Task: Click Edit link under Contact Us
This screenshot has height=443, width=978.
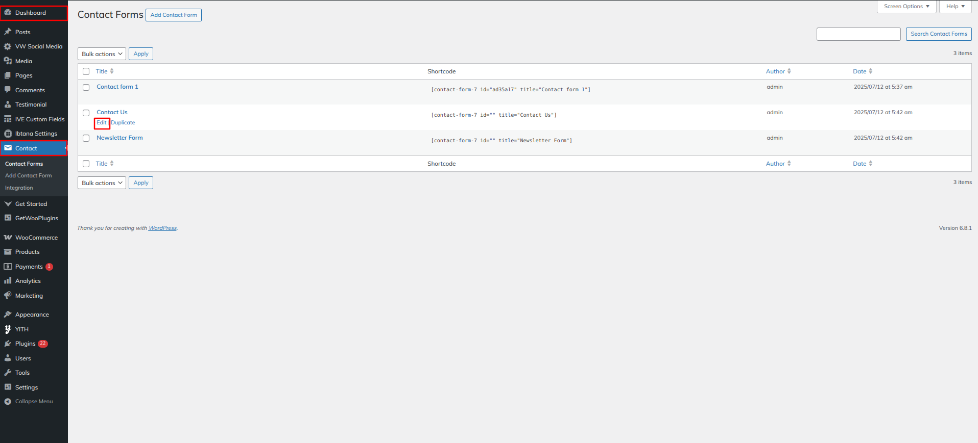Action: pyautogui.click(x=102, y=123)
